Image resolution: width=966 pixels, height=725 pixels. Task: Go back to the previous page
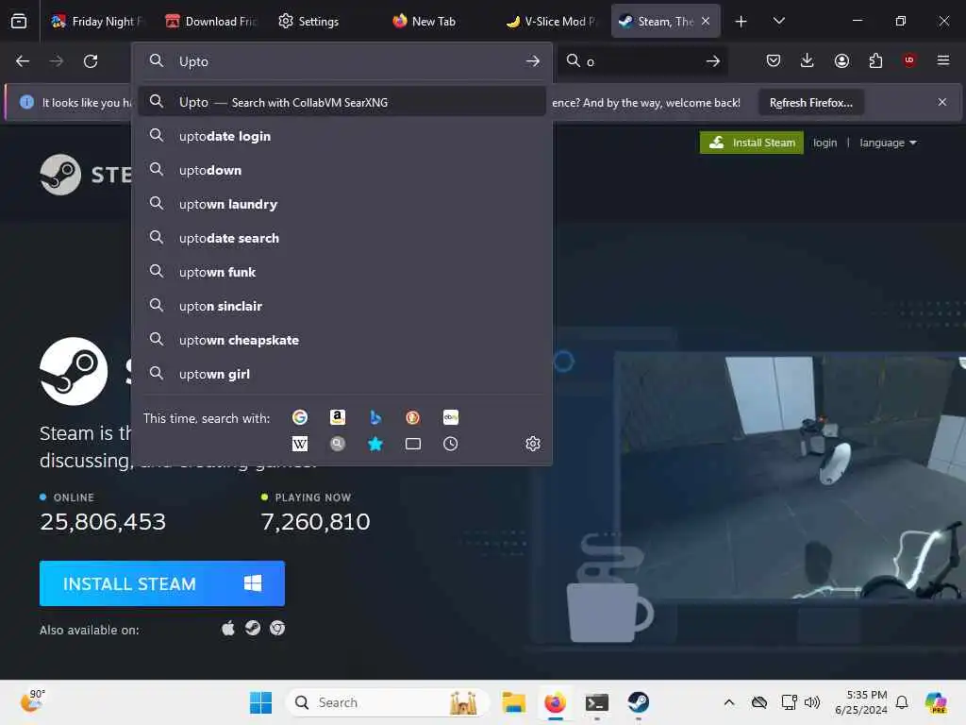(23, 61)
